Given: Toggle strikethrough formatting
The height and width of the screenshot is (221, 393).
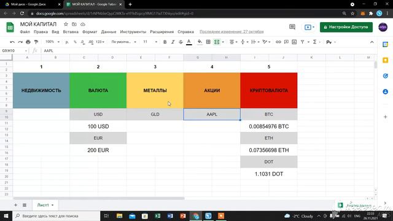Looking at the screenshot, I should tap(181, 42).
